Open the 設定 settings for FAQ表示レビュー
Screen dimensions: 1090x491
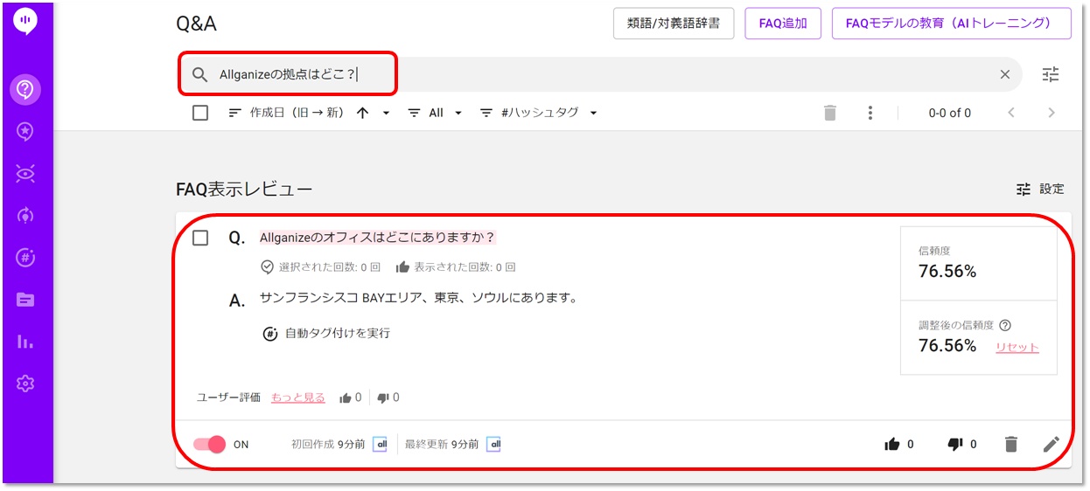pos(1040,189)
